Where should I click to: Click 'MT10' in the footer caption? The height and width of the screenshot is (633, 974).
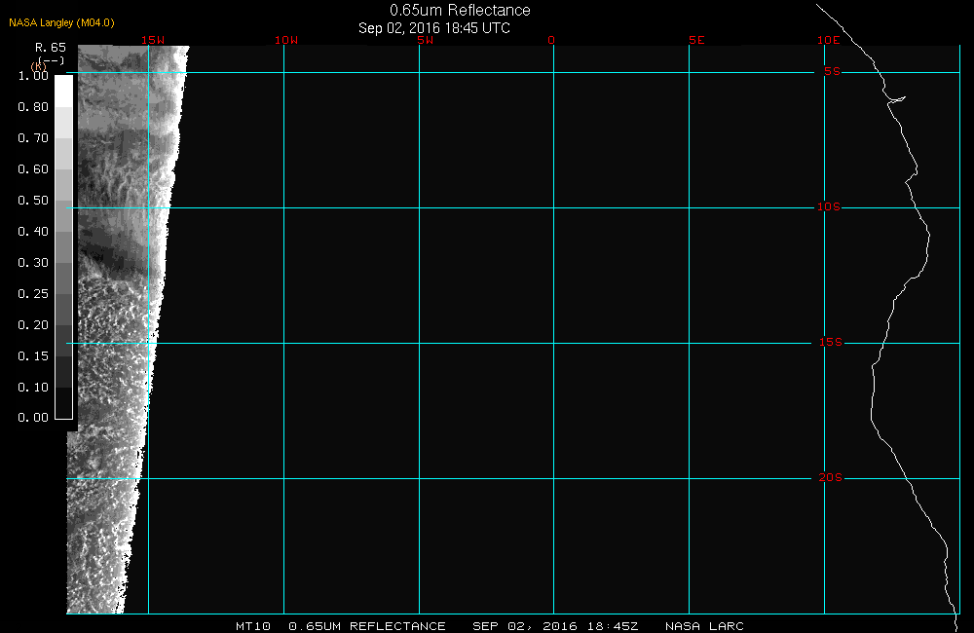(x=253, y=626)
